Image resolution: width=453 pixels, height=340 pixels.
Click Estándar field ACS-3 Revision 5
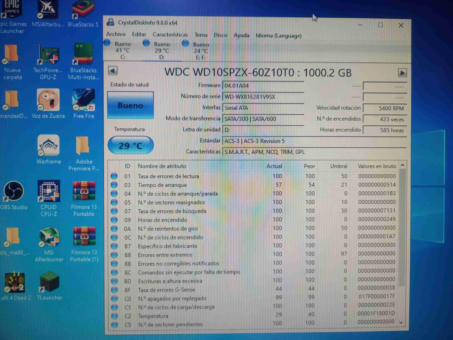pyautogui.click(x=315, y=141)
